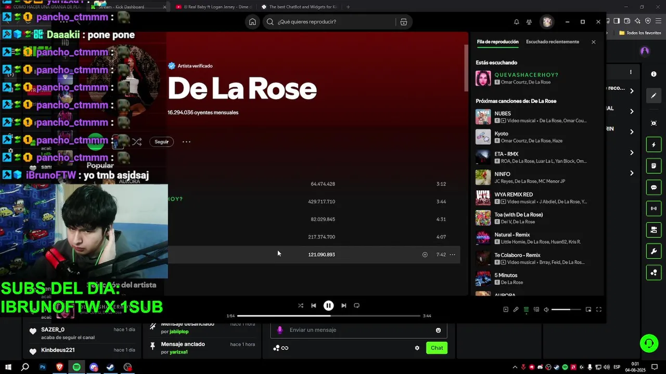
Task: Skip to the previous track
Action: [x=313, y=305]
